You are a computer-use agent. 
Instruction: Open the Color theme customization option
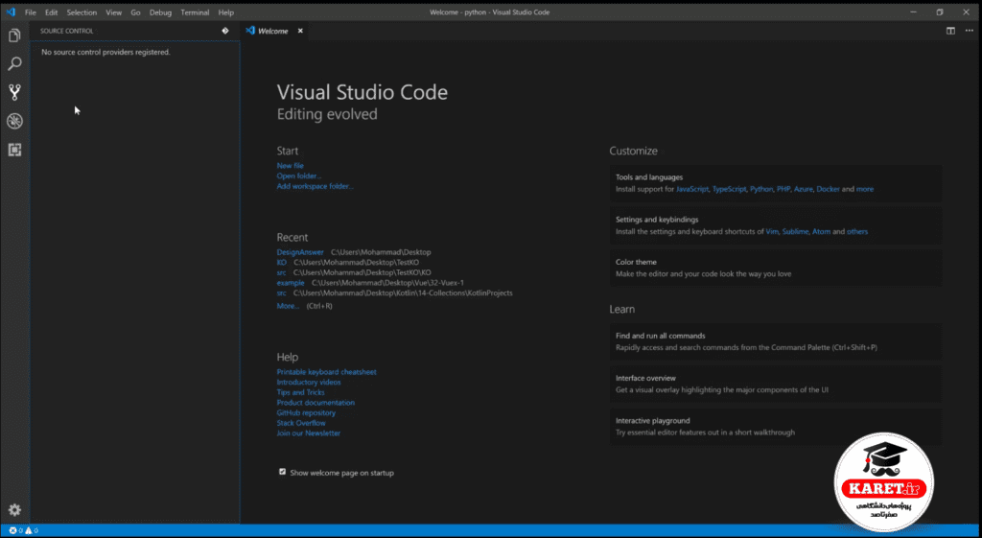click(775, 269)
